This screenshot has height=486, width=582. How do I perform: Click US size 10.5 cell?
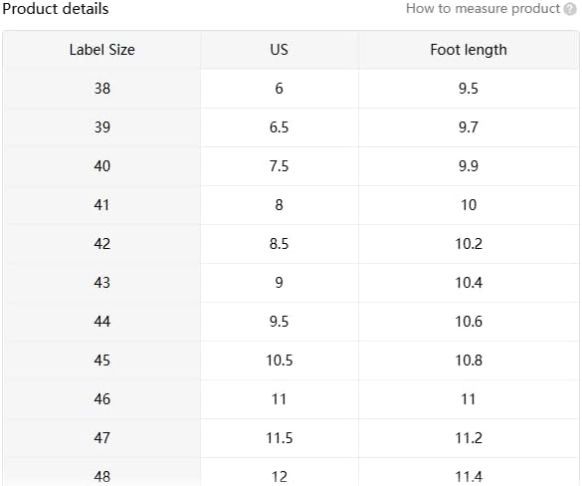pyautogui.click(x=280, y=361)
